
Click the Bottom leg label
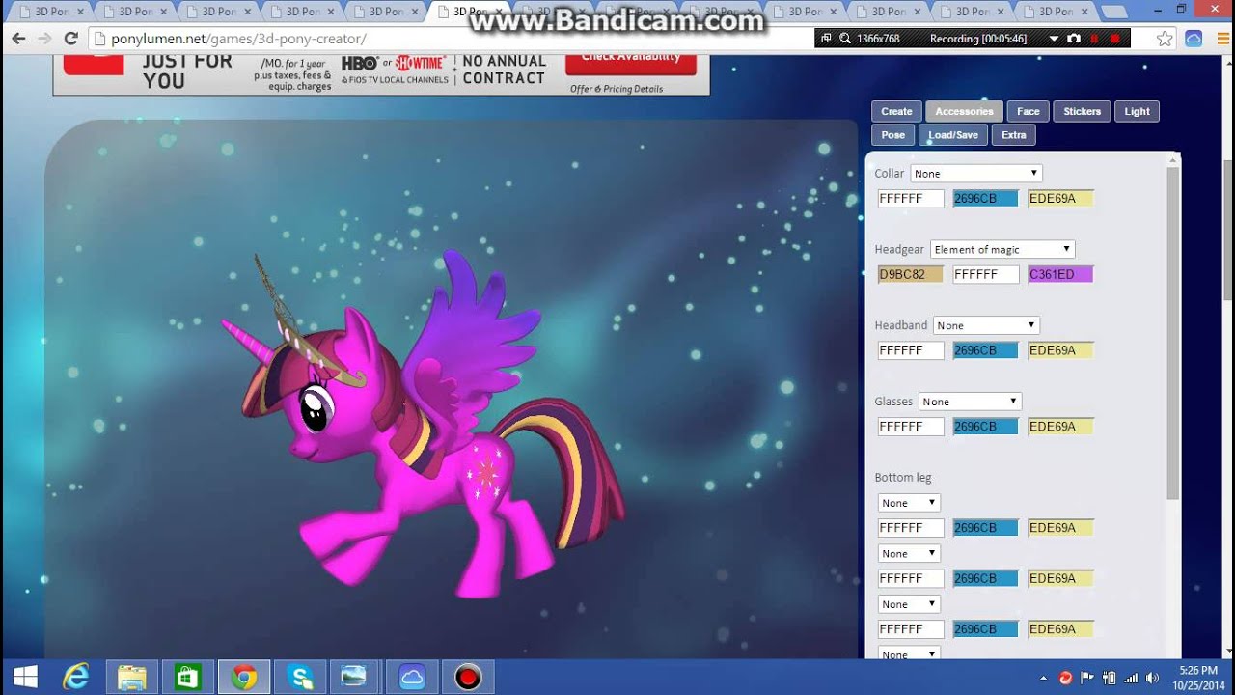[903, 478]
